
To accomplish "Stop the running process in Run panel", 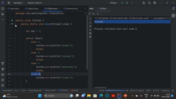I will pos(94,14).
